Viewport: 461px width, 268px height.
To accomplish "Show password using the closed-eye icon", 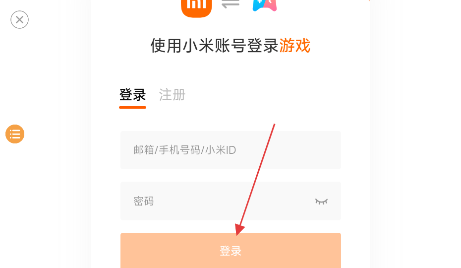I will (321, 201).
